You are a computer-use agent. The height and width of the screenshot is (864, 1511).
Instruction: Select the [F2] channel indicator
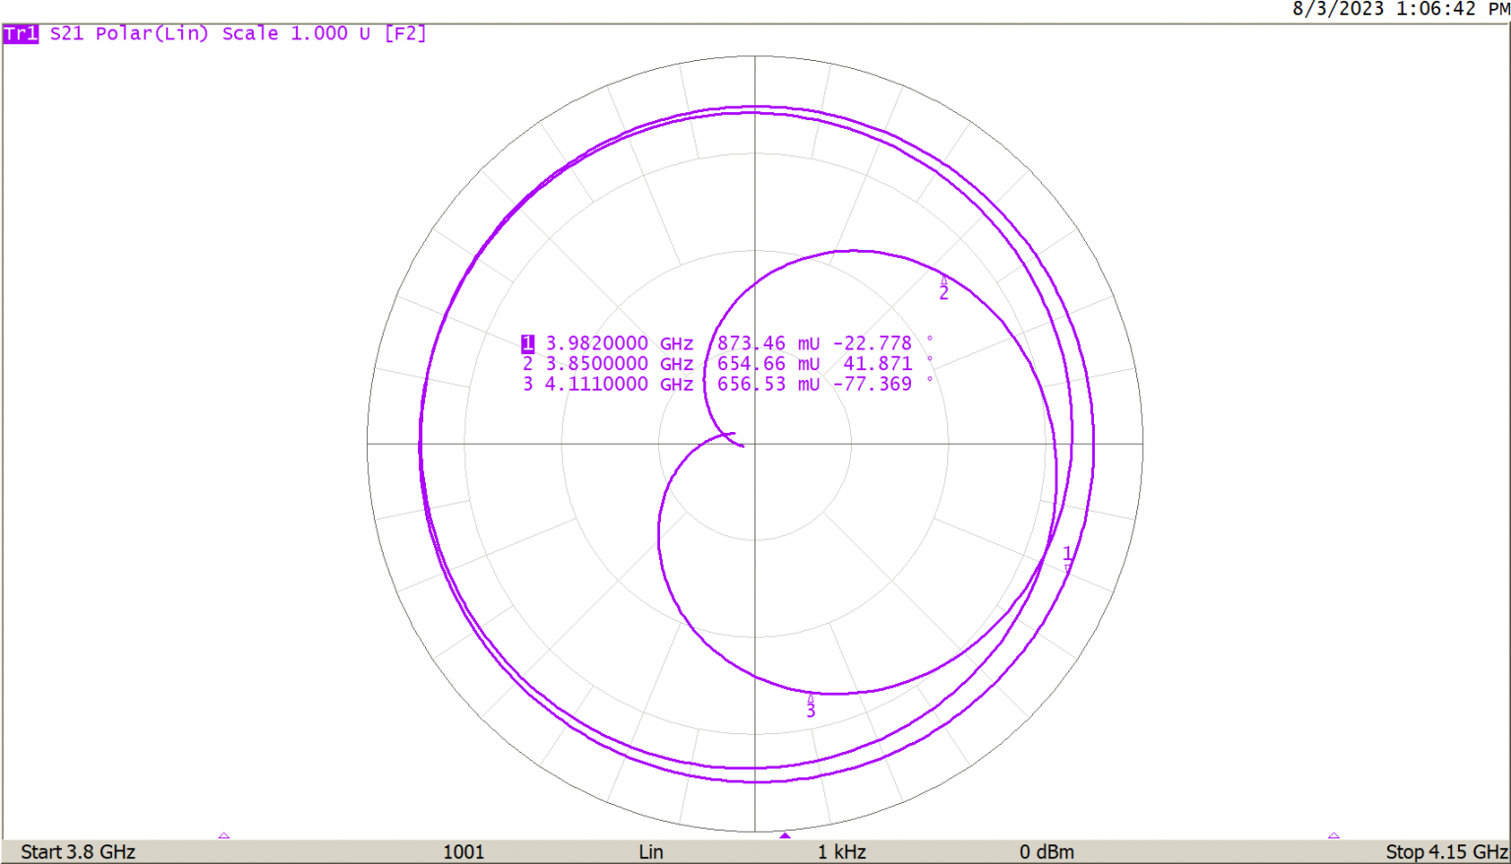click(403, 32)
